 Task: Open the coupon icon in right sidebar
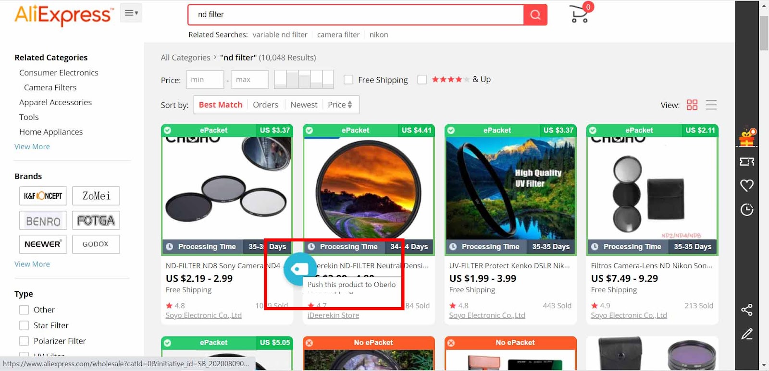747,162
